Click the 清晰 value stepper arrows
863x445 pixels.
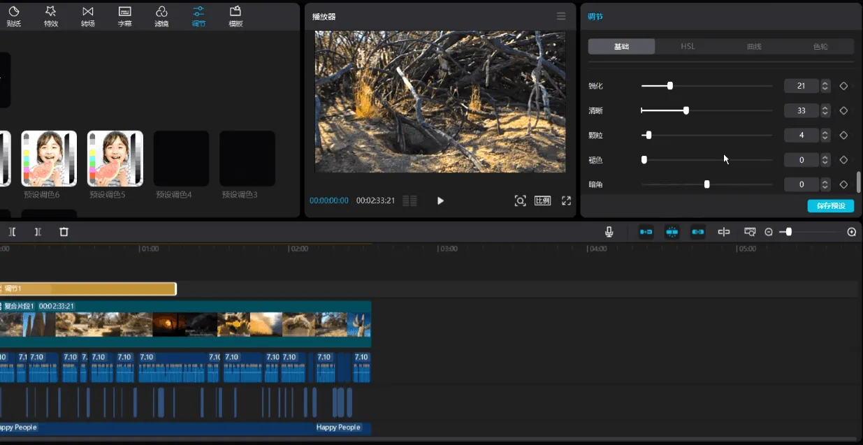825,110
